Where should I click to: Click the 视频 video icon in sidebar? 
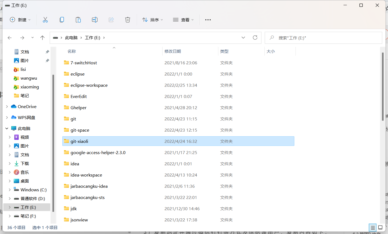pyautogui.click(x=16, y=137)
